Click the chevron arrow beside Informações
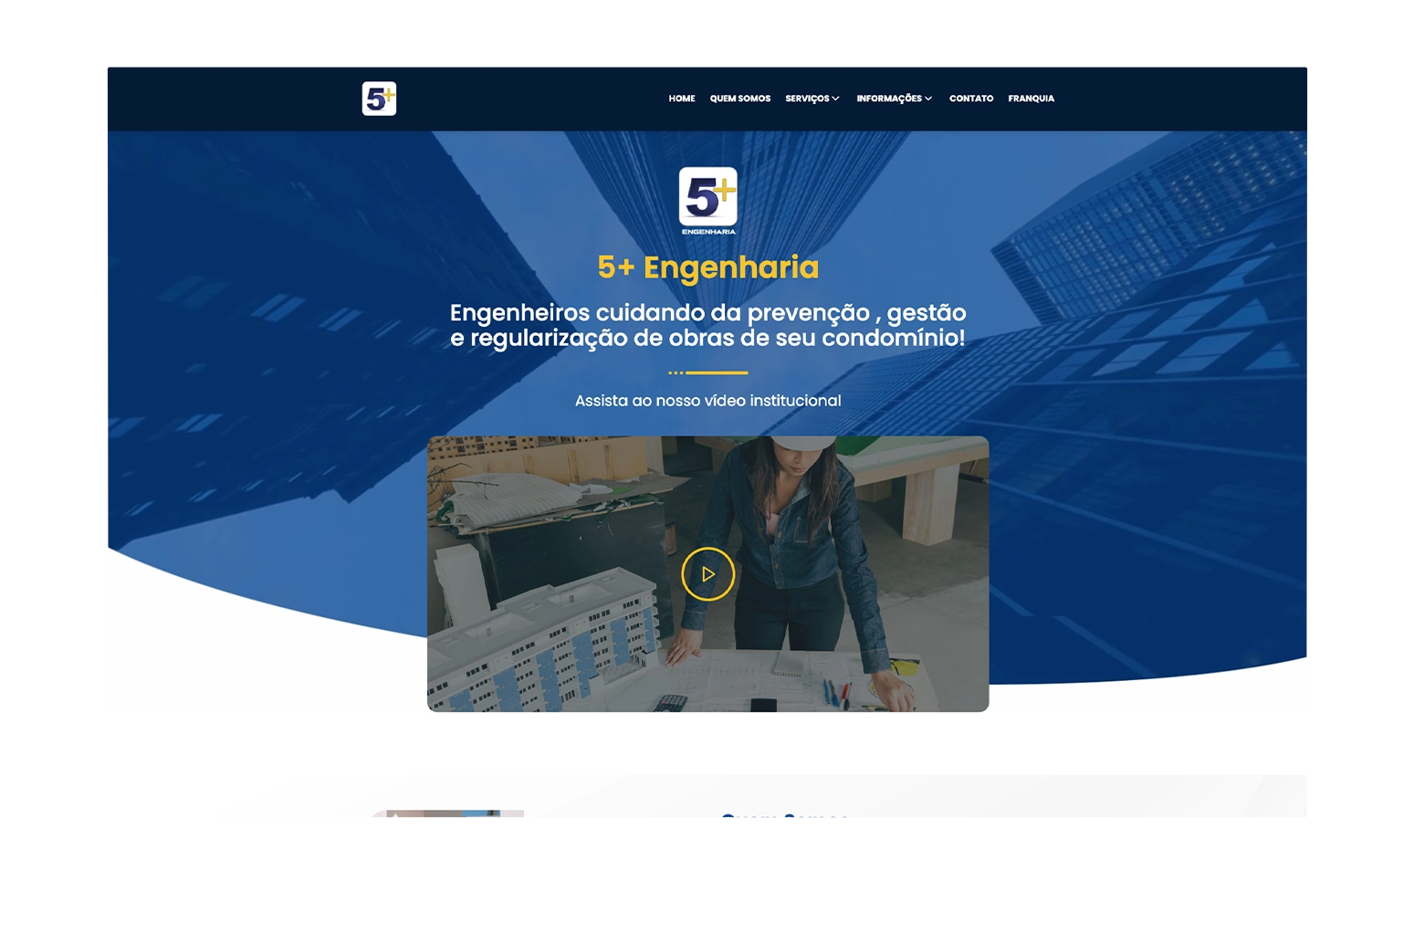The width and height of the screenshot is (1414, 933). (x=928, y=99)
